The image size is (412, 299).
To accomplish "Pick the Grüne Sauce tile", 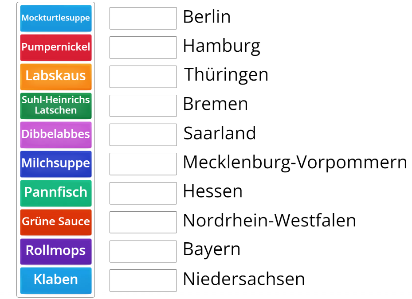I will pos(56,222).
